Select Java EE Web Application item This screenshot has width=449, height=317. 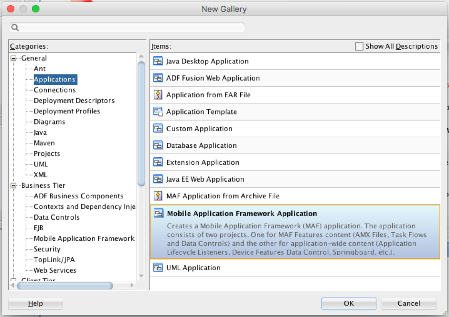pyautogui.click(x=205, y=179)
